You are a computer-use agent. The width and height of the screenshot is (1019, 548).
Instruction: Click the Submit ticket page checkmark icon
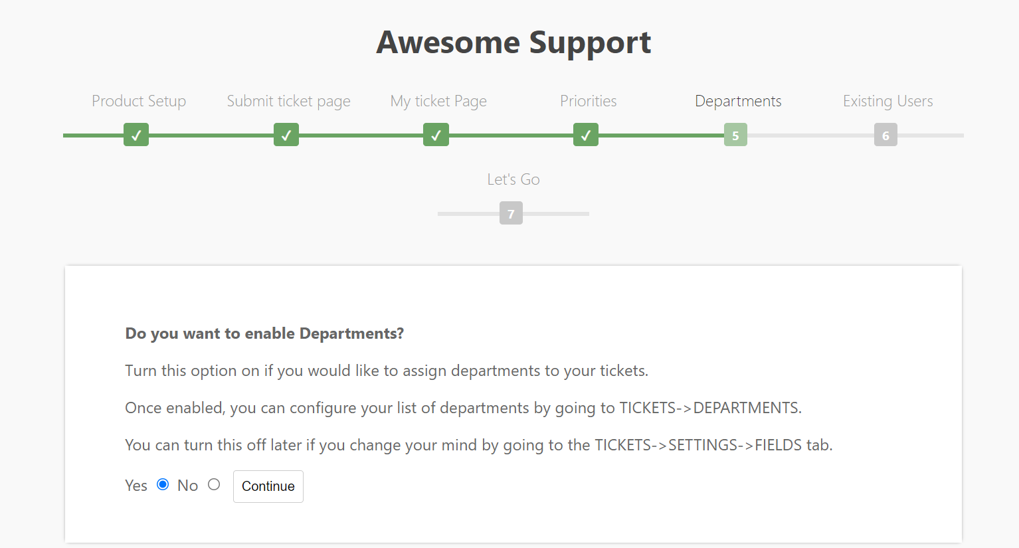click(x=286, y=135)
